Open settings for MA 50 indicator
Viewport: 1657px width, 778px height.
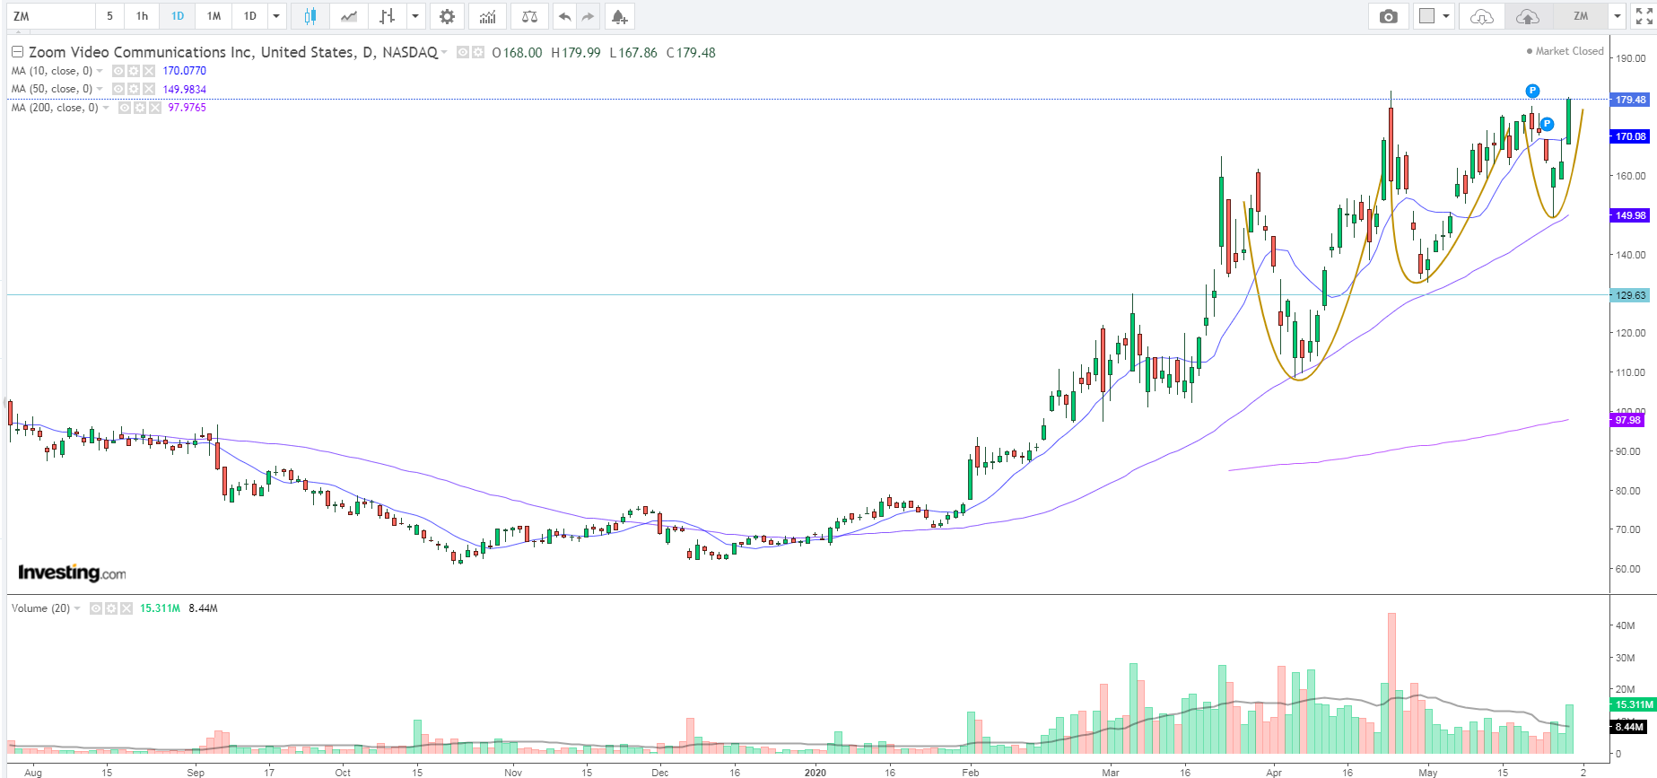134,89
